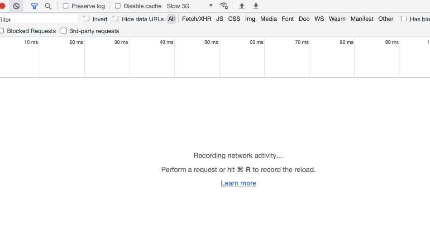430x247 pixels.
Task: Open the network search magnifier
Action: click(x=48, y=6)
